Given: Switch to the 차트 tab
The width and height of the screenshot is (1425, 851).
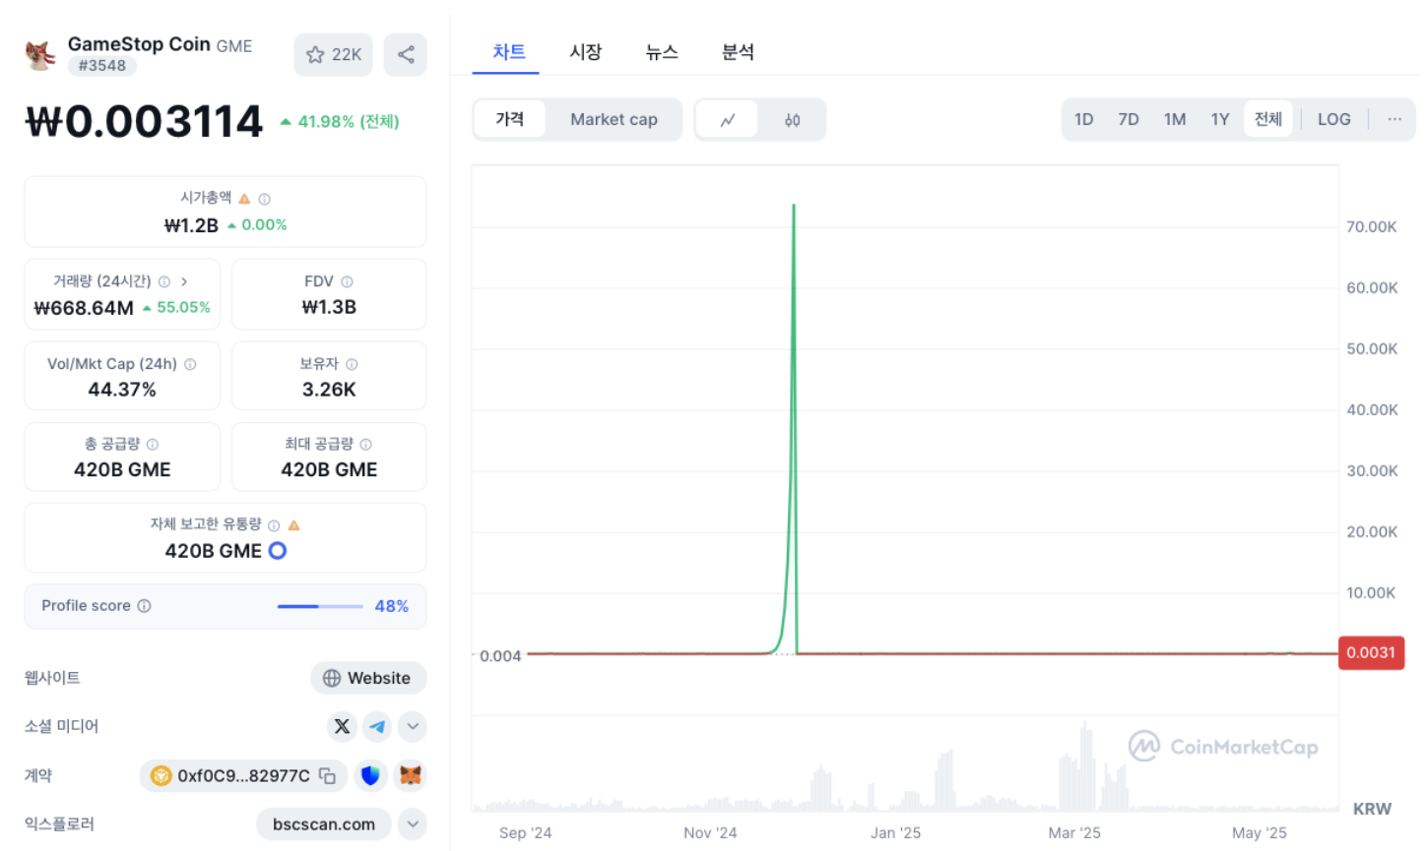Looking at the screenshot, I should coord(509,52).
